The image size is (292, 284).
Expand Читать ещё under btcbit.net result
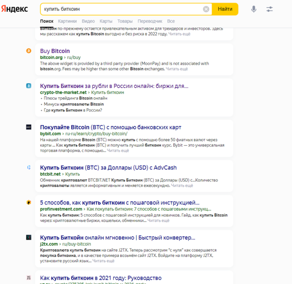coord(182,185)
